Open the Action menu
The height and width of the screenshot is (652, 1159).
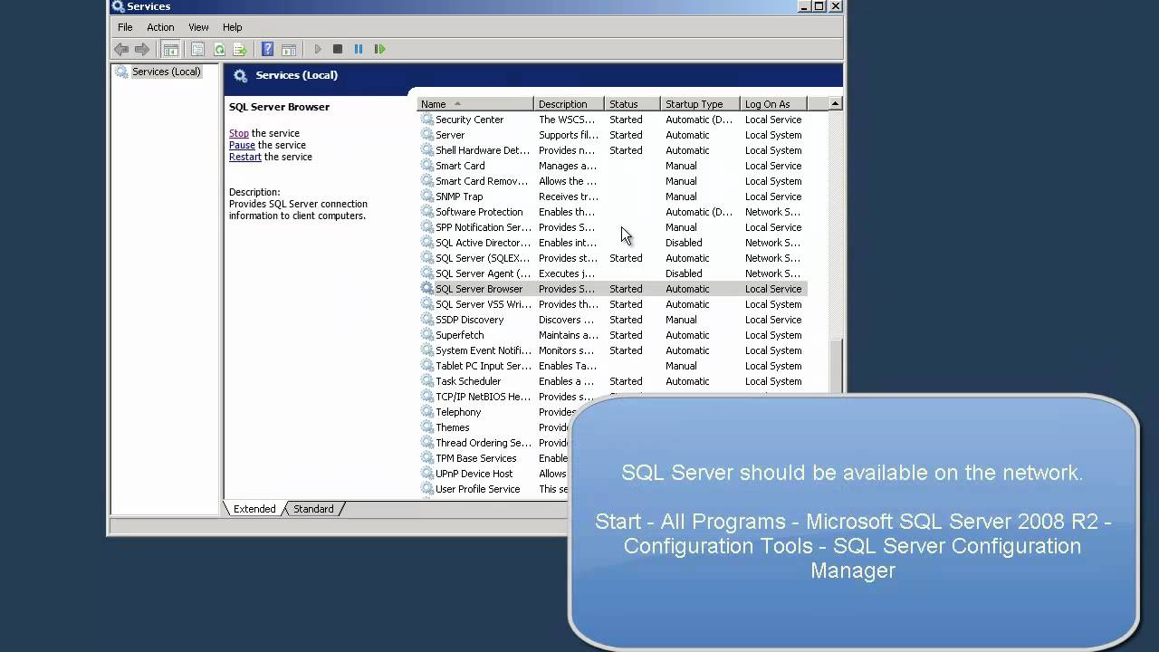160,27
